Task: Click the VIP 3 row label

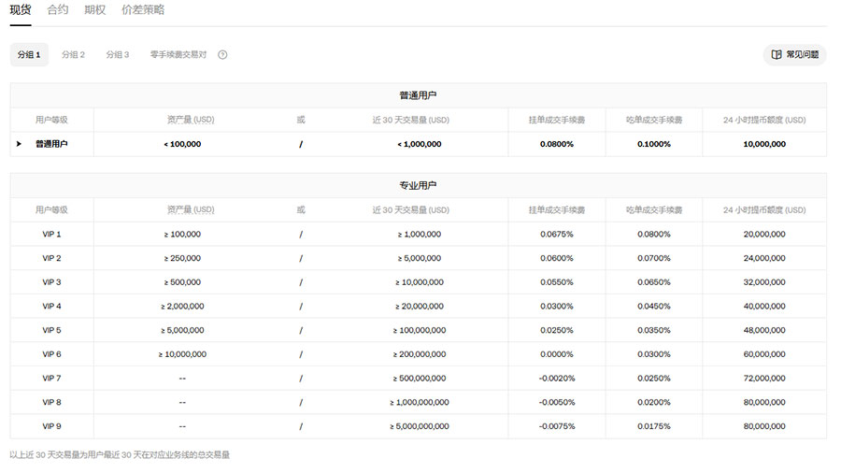Action: 51,282
